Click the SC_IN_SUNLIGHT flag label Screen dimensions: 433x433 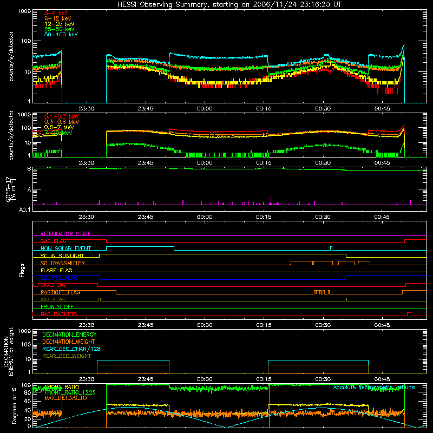pos(62,255)
